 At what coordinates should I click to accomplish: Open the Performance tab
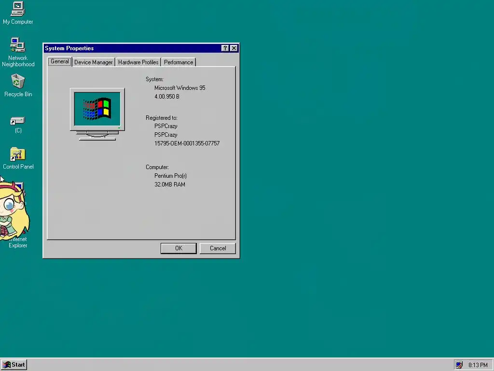(x=178, y=62)
